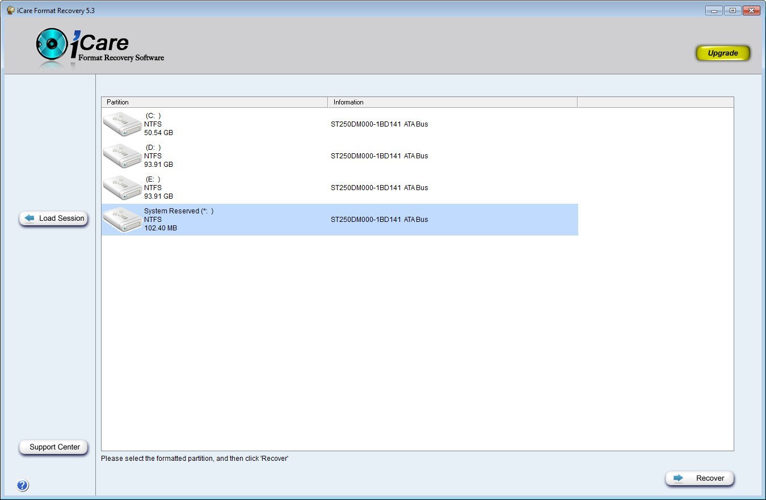766x500 pixels.
Task: Select the 50.54 GB size text
Action: [x=158, y=133]
